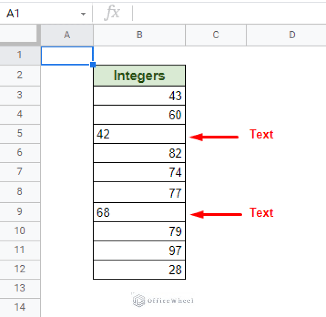Click the Name Box showing A1

coord(38,14)
